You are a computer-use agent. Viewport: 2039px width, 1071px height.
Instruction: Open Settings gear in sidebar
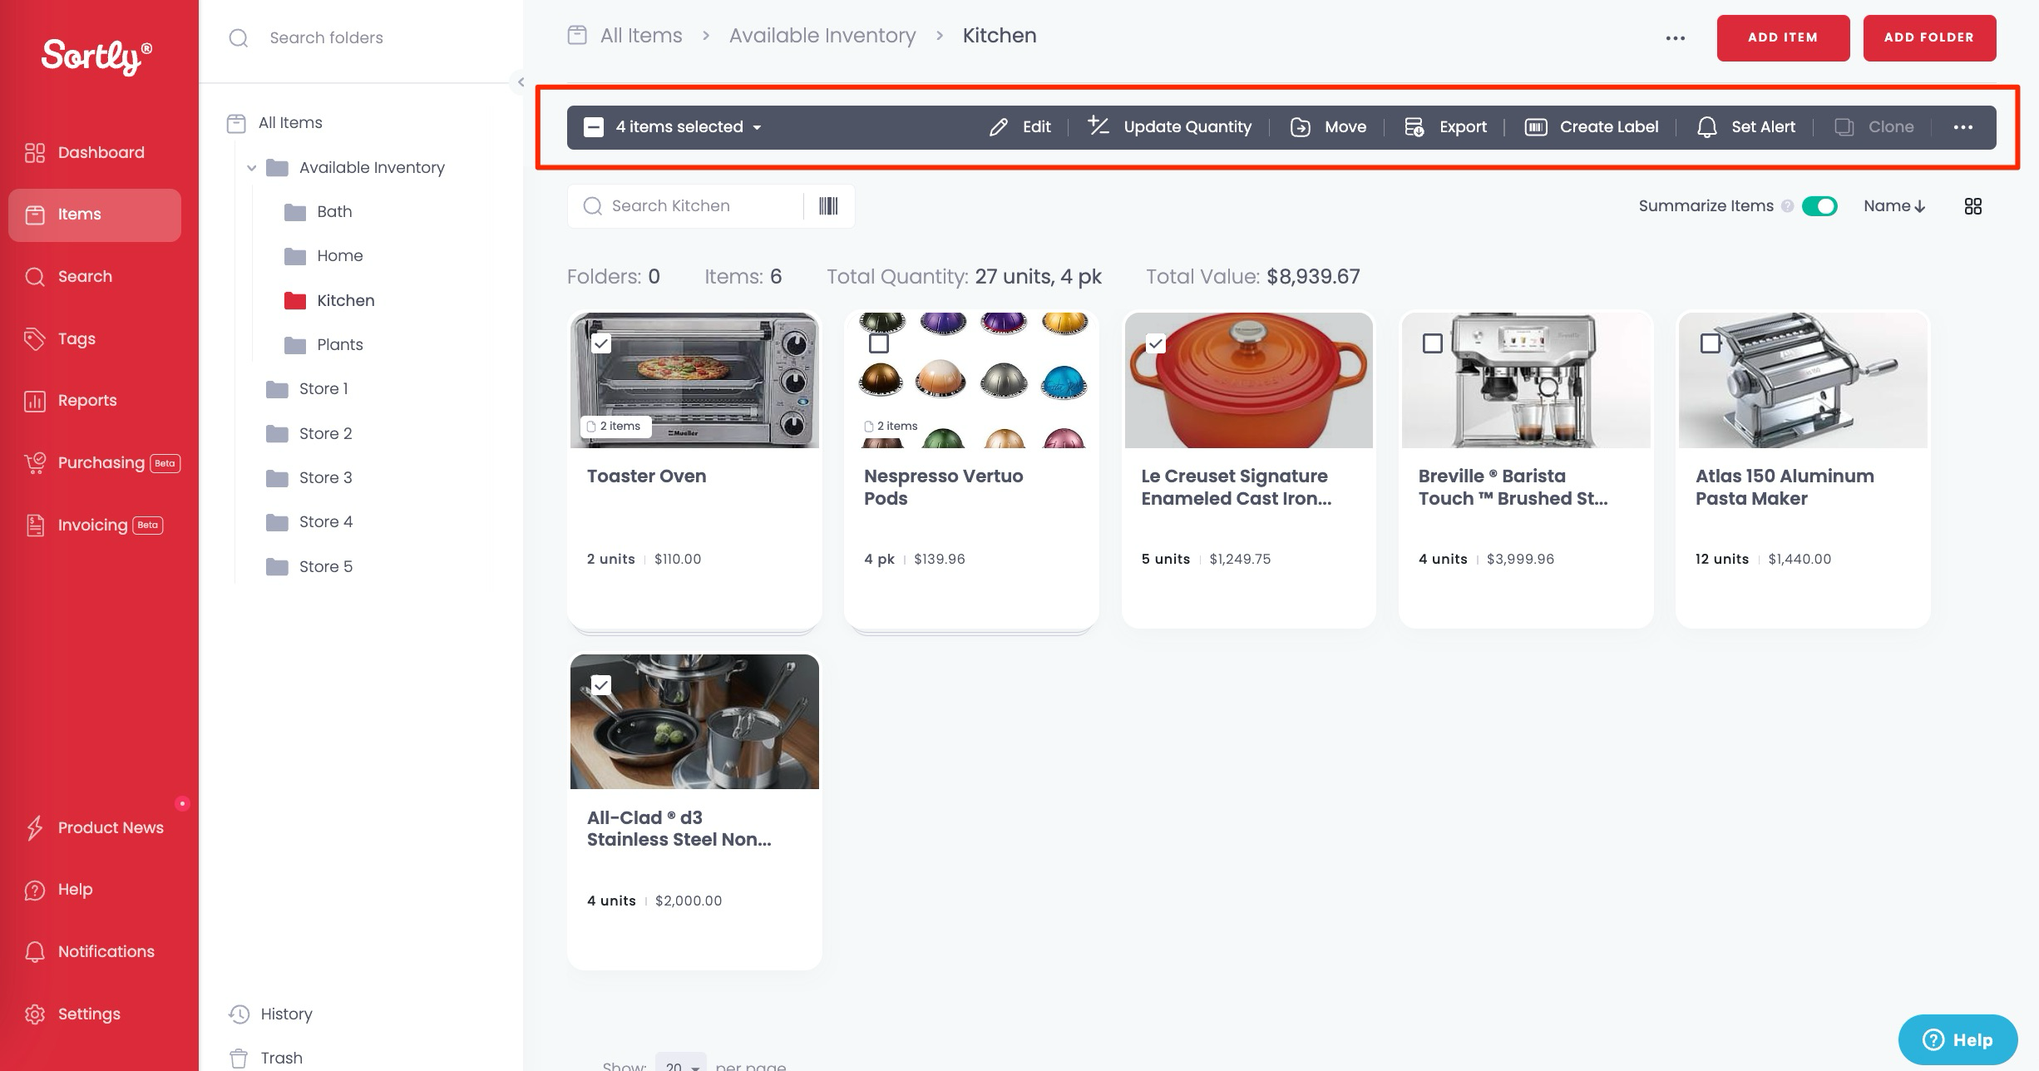tap(35, 1014)
